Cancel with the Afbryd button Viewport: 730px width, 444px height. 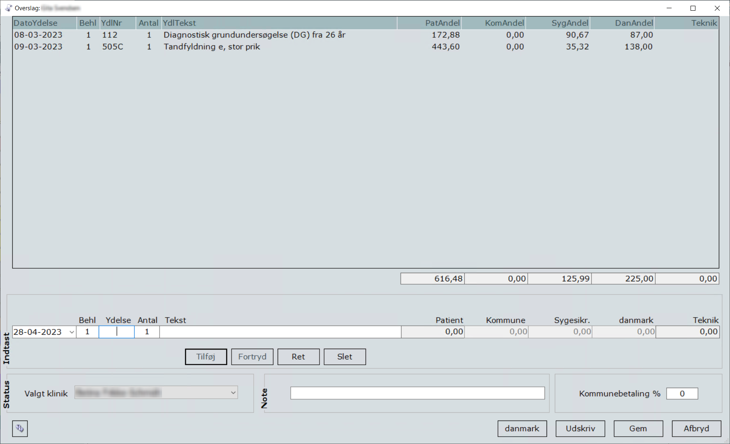[x=696, y=428]
